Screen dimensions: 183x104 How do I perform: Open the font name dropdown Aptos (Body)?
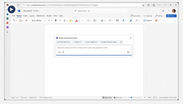[x=38, y=20]
